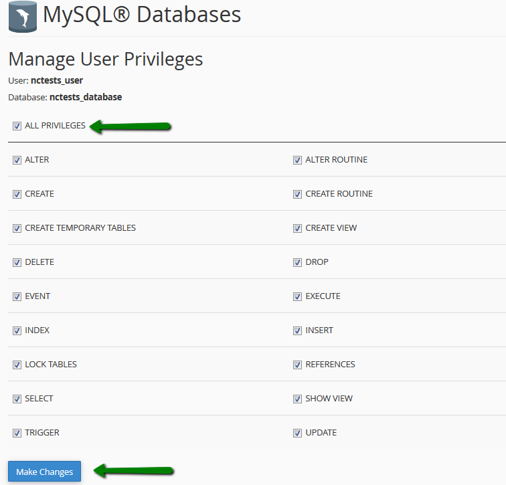Screen dimensions: 506x485
Task: Uncheck the DROP privilege checkbox
Action: (x=297, y=262)
